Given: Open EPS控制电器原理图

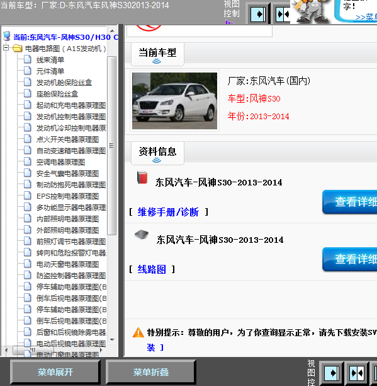Looking at the screenshot, I should (x=67, y=196).
